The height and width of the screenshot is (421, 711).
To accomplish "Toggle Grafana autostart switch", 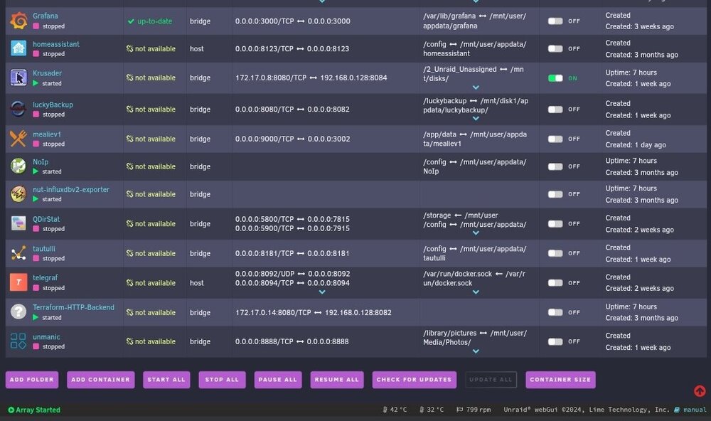I will pyautogui.click(x=555, y=21).
